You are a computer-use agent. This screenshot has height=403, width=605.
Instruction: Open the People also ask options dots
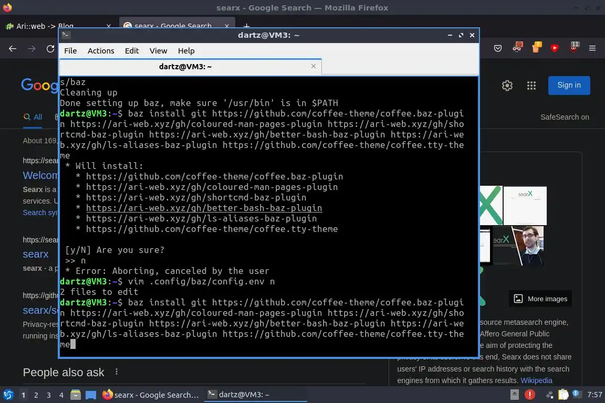click(x=117, y=372)
